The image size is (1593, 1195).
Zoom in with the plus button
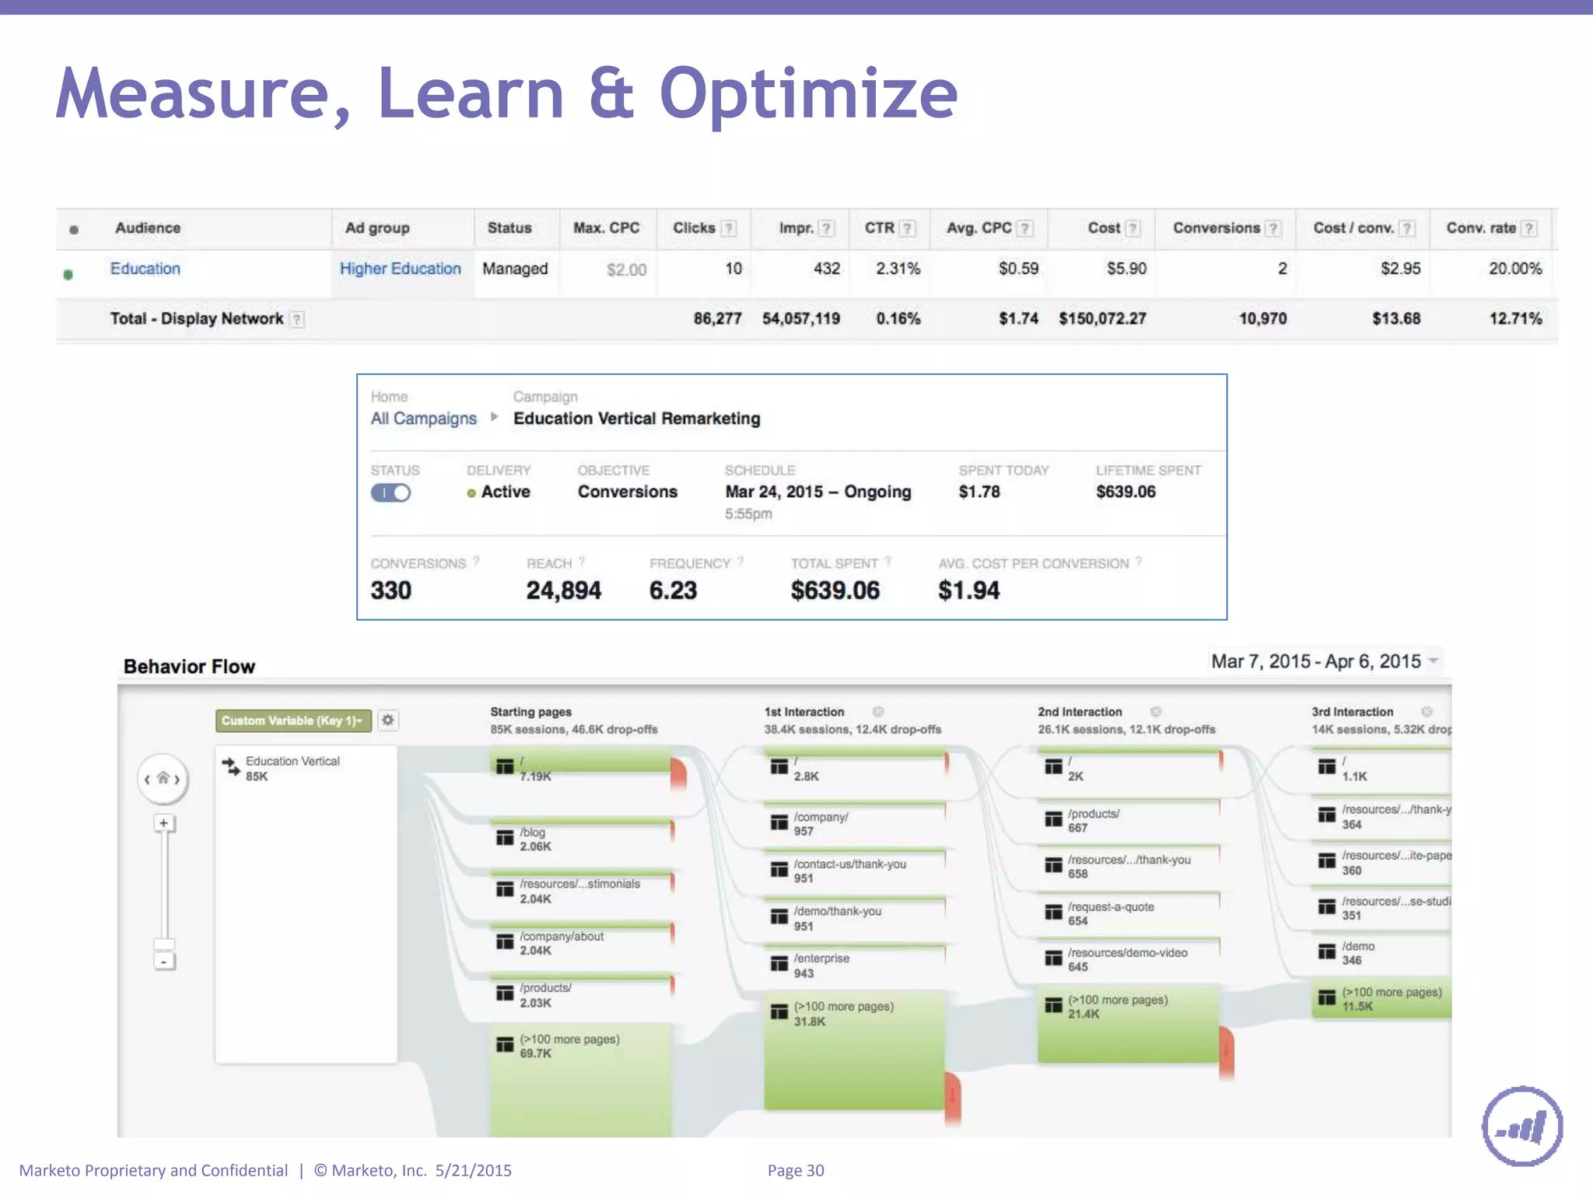[x=163, y=823]
